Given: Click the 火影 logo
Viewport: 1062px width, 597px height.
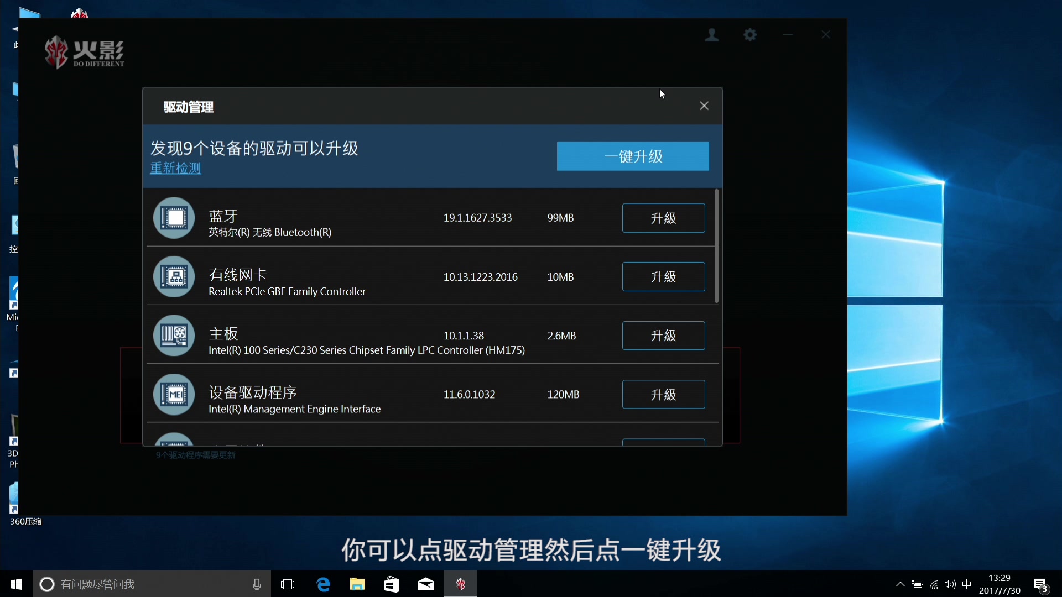Looking at the screenshot, I should pos(85,53).
